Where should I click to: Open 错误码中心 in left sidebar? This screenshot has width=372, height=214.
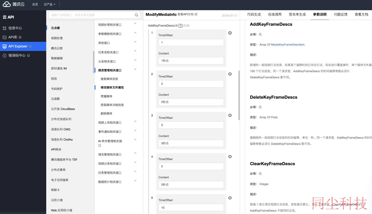[17, 56]
